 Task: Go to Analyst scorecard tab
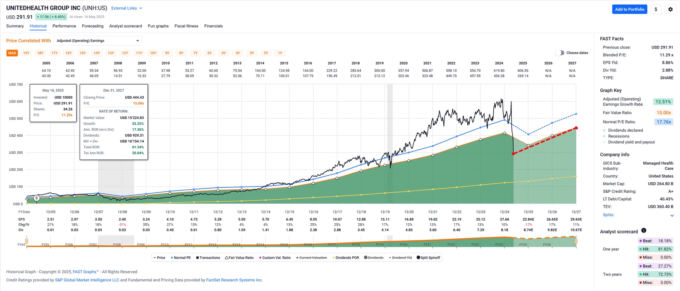(125, 26)
